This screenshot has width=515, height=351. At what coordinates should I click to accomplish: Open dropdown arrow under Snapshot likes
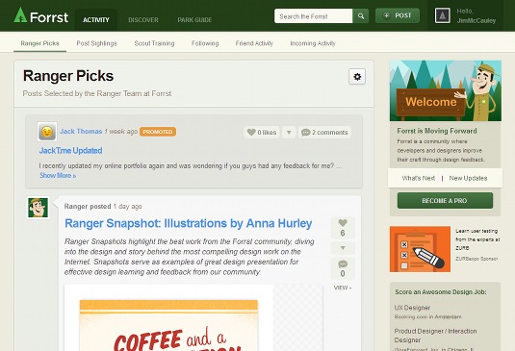click(x=343, y=248)
